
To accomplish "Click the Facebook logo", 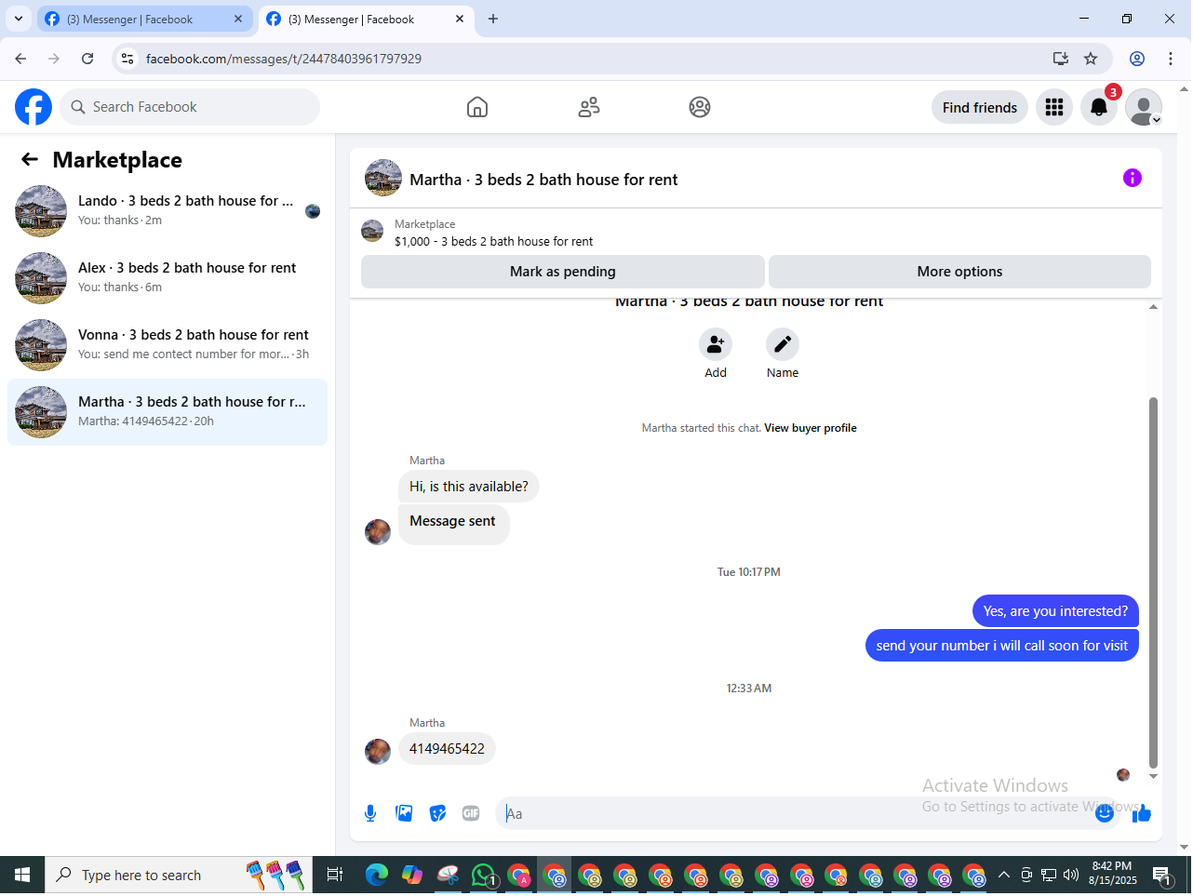I will [34, 107].
